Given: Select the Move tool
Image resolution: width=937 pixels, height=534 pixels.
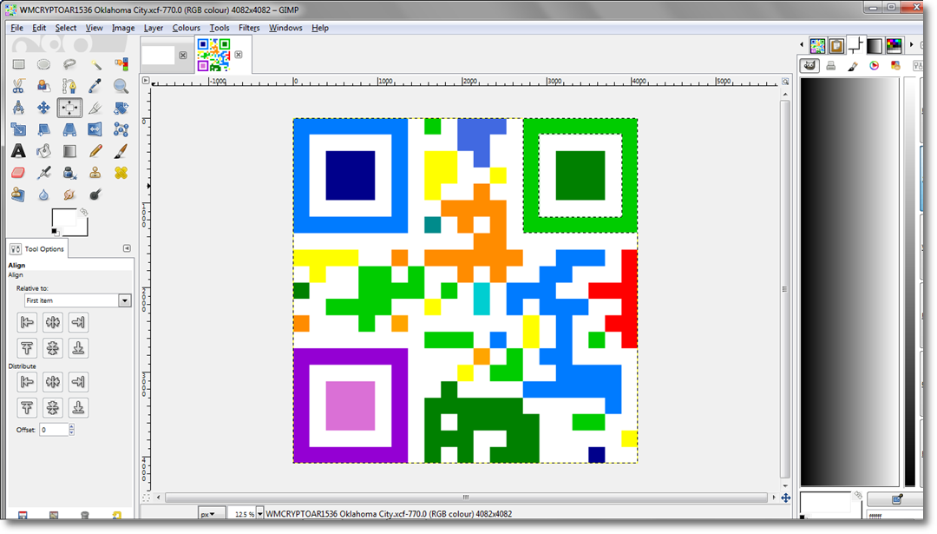Looking at the screenshot, I should point(43,108).
